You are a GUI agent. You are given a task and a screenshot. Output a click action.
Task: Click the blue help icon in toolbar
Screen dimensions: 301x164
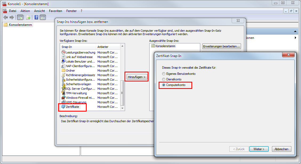(37, 18)
